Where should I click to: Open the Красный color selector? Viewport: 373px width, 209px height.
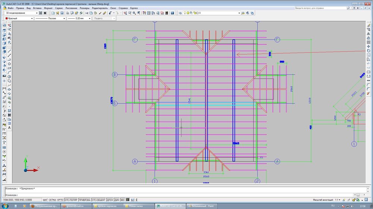[18, 18]
